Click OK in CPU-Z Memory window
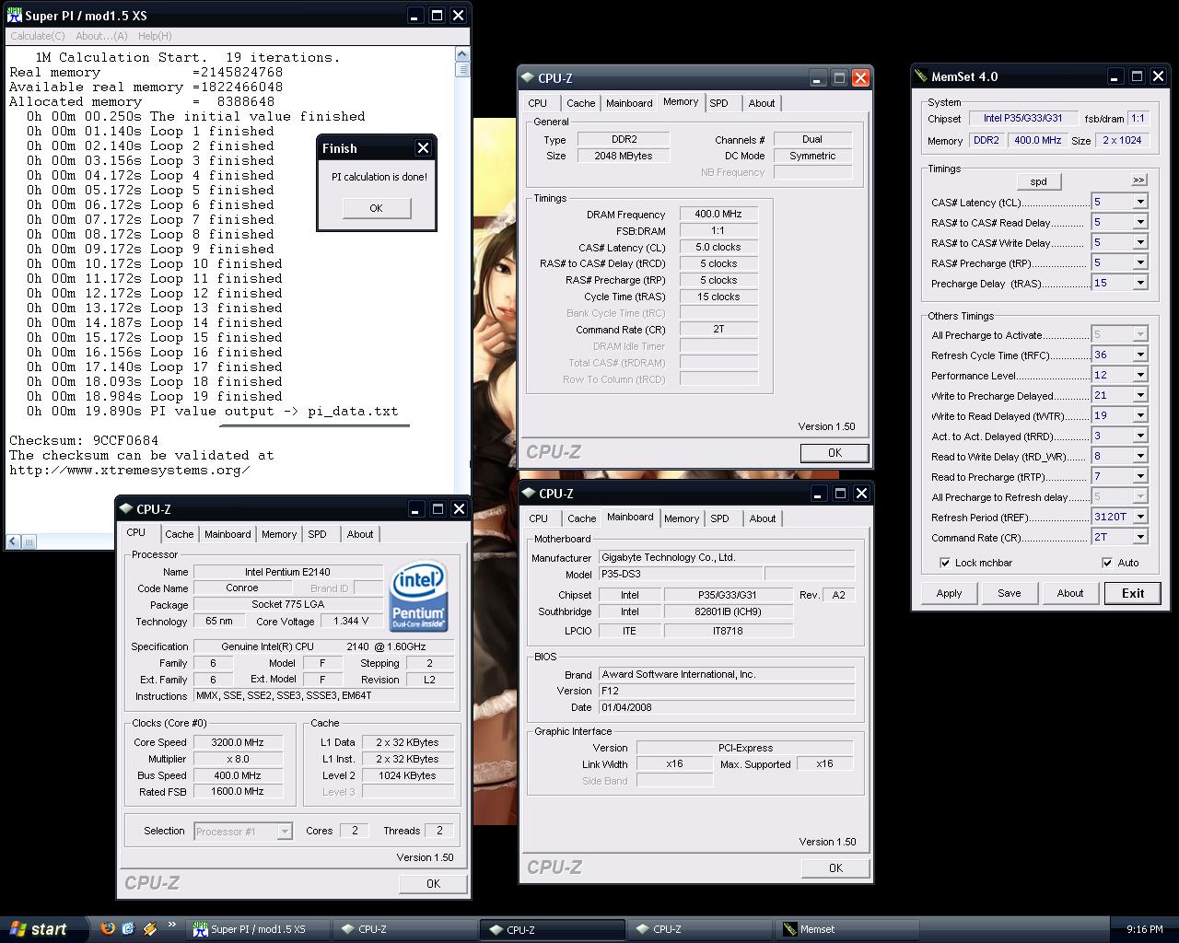Image resolution: width=1179 pixels, height=943 pixels. point(835,452)
